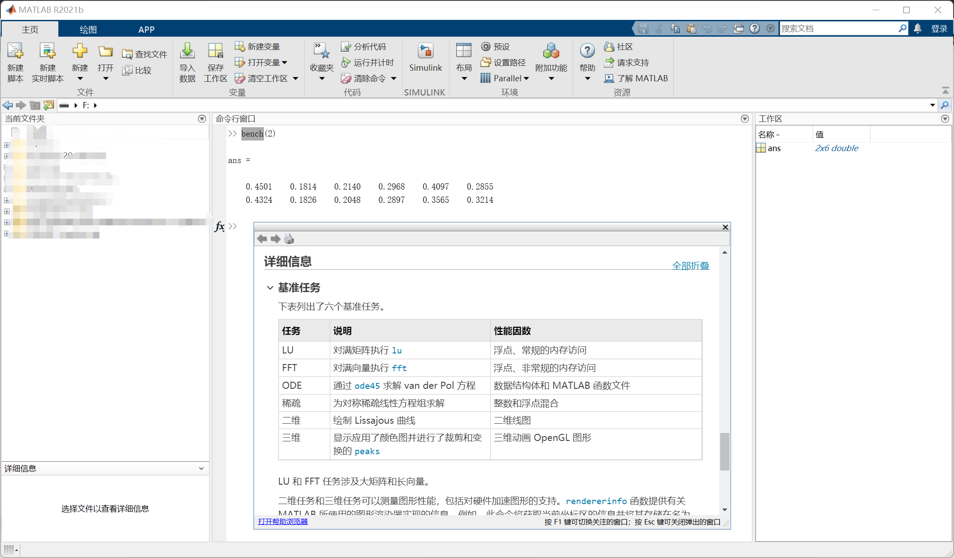Click the quick access help question icon

pyautogui.click(x=755, y=28)
